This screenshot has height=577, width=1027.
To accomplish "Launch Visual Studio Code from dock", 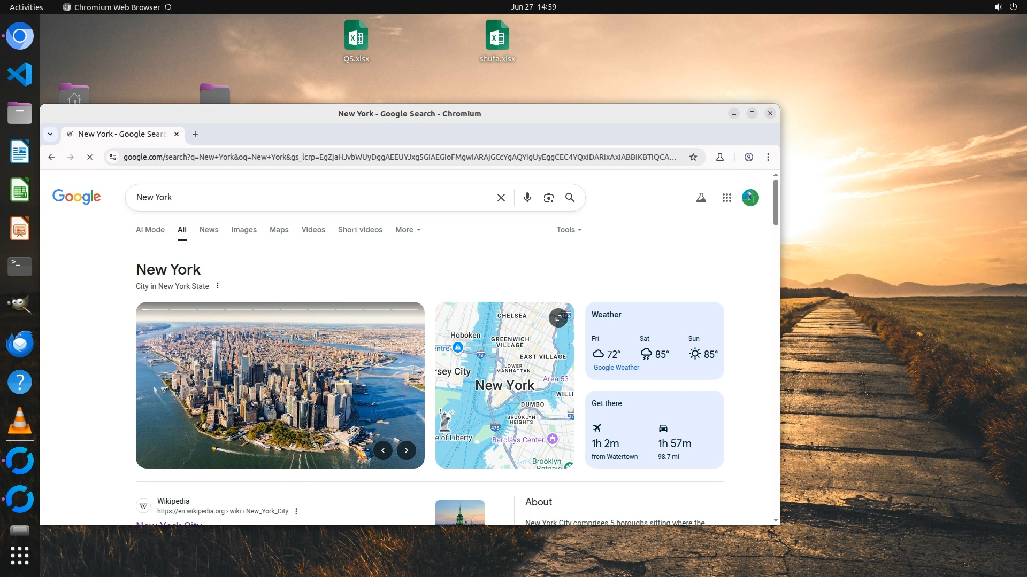I will coord(20,74).
